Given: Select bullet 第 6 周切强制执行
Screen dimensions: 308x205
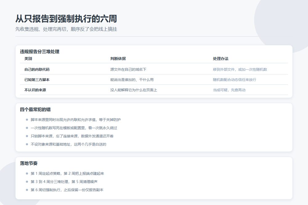Looking at the screenshot, I should pyautogui.click(x=67, y=190).
